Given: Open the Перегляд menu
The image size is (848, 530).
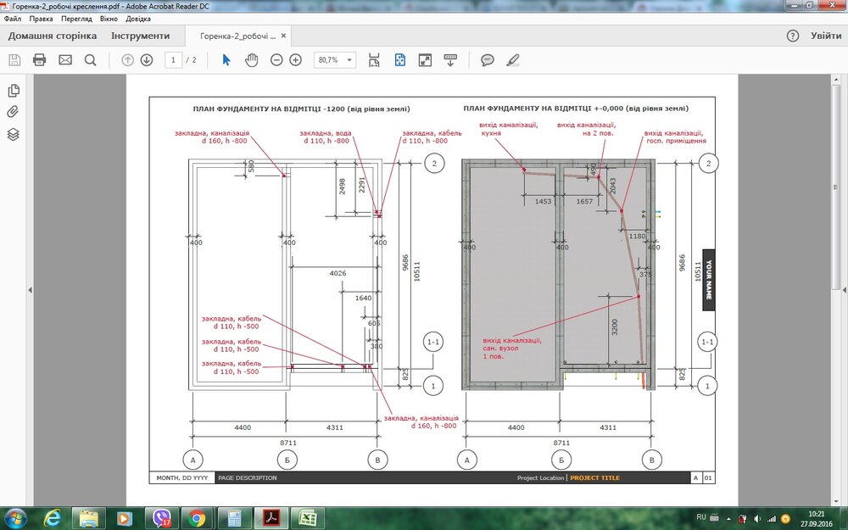Looking at the screenshot, I should click(x=76, y=18).
